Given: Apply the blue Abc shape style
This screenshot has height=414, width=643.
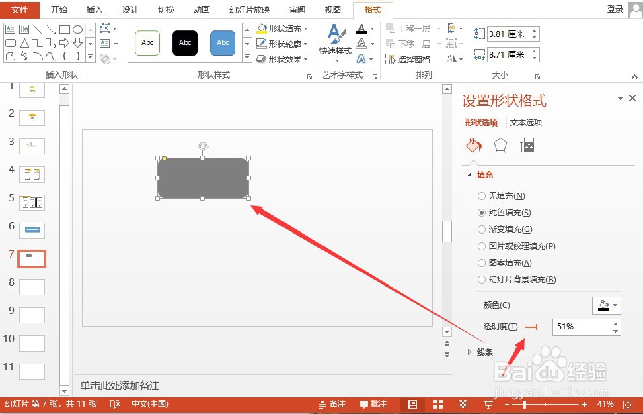Looking at the screenshot, I should (223, 42).
